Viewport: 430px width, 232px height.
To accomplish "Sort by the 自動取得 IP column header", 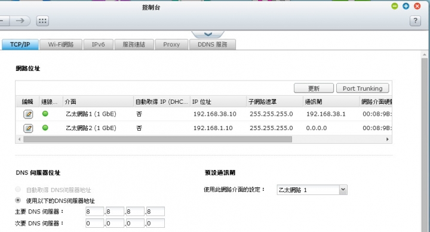I will coord(161,101).
